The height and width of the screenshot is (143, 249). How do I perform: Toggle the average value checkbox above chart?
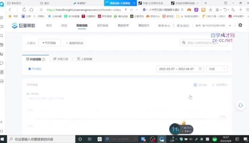195,85
